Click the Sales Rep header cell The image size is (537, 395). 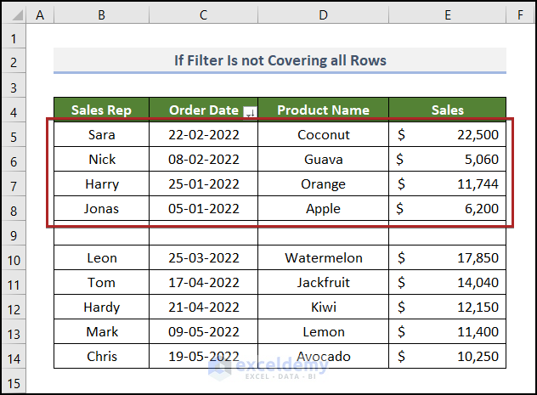(x=101, y=110)
